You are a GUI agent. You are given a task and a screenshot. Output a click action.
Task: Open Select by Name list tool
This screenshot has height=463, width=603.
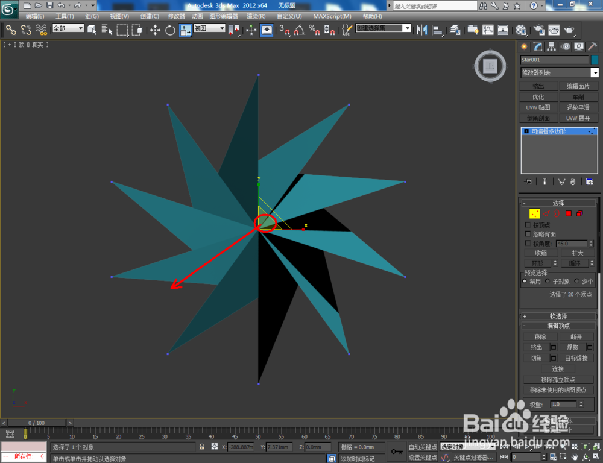(107, 30)
